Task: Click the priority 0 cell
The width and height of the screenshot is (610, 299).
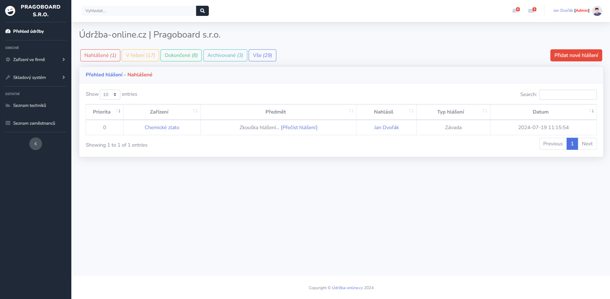Action: coord(104,128)
